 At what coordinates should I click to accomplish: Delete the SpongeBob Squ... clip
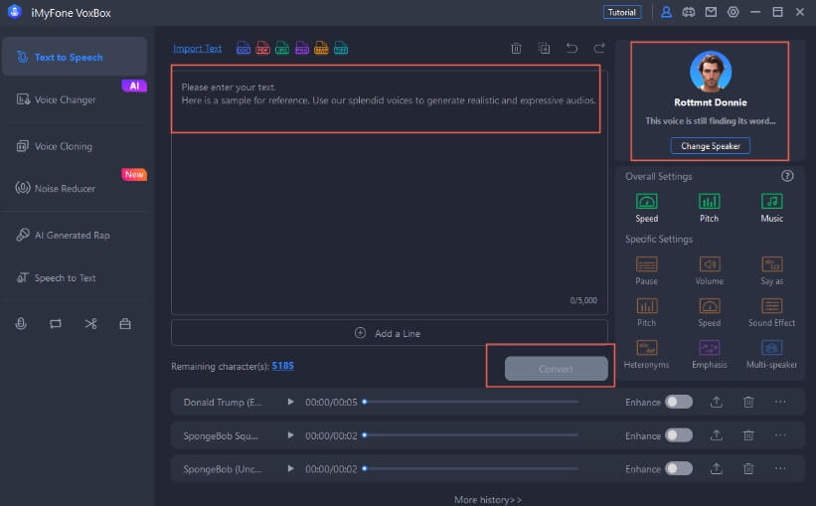748,435
